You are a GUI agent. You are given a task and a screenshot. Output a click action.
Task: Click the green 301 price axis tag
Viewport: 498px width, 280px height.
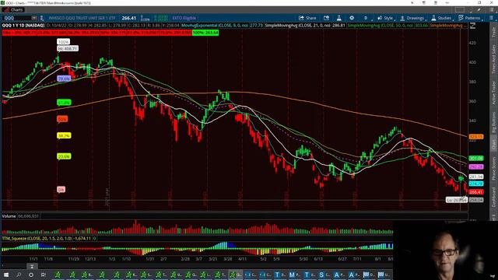(x=476, y=158)
